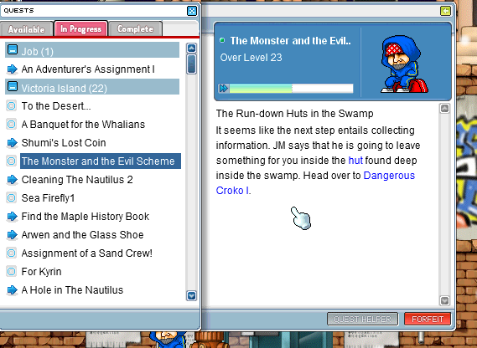Click the blue hut hyperlink
The image size is (477, 348).
pos(355,161)
